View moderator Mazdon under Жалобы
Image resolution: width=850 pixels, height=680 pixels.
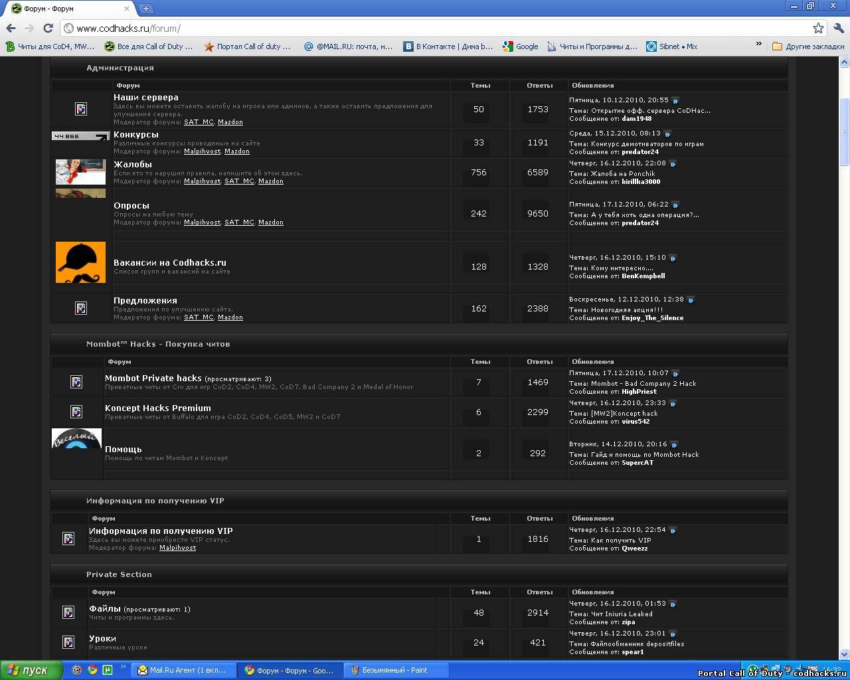click(x=270, y=181)
